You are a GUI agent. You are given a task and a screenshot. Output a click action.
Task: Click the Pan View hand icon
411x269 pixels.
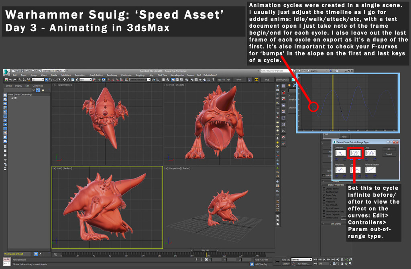pos(342,263)
